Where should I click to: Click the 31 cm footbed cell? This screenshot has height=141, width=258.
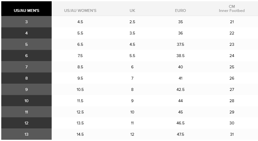pyautogui.click(x=232, y=134)
